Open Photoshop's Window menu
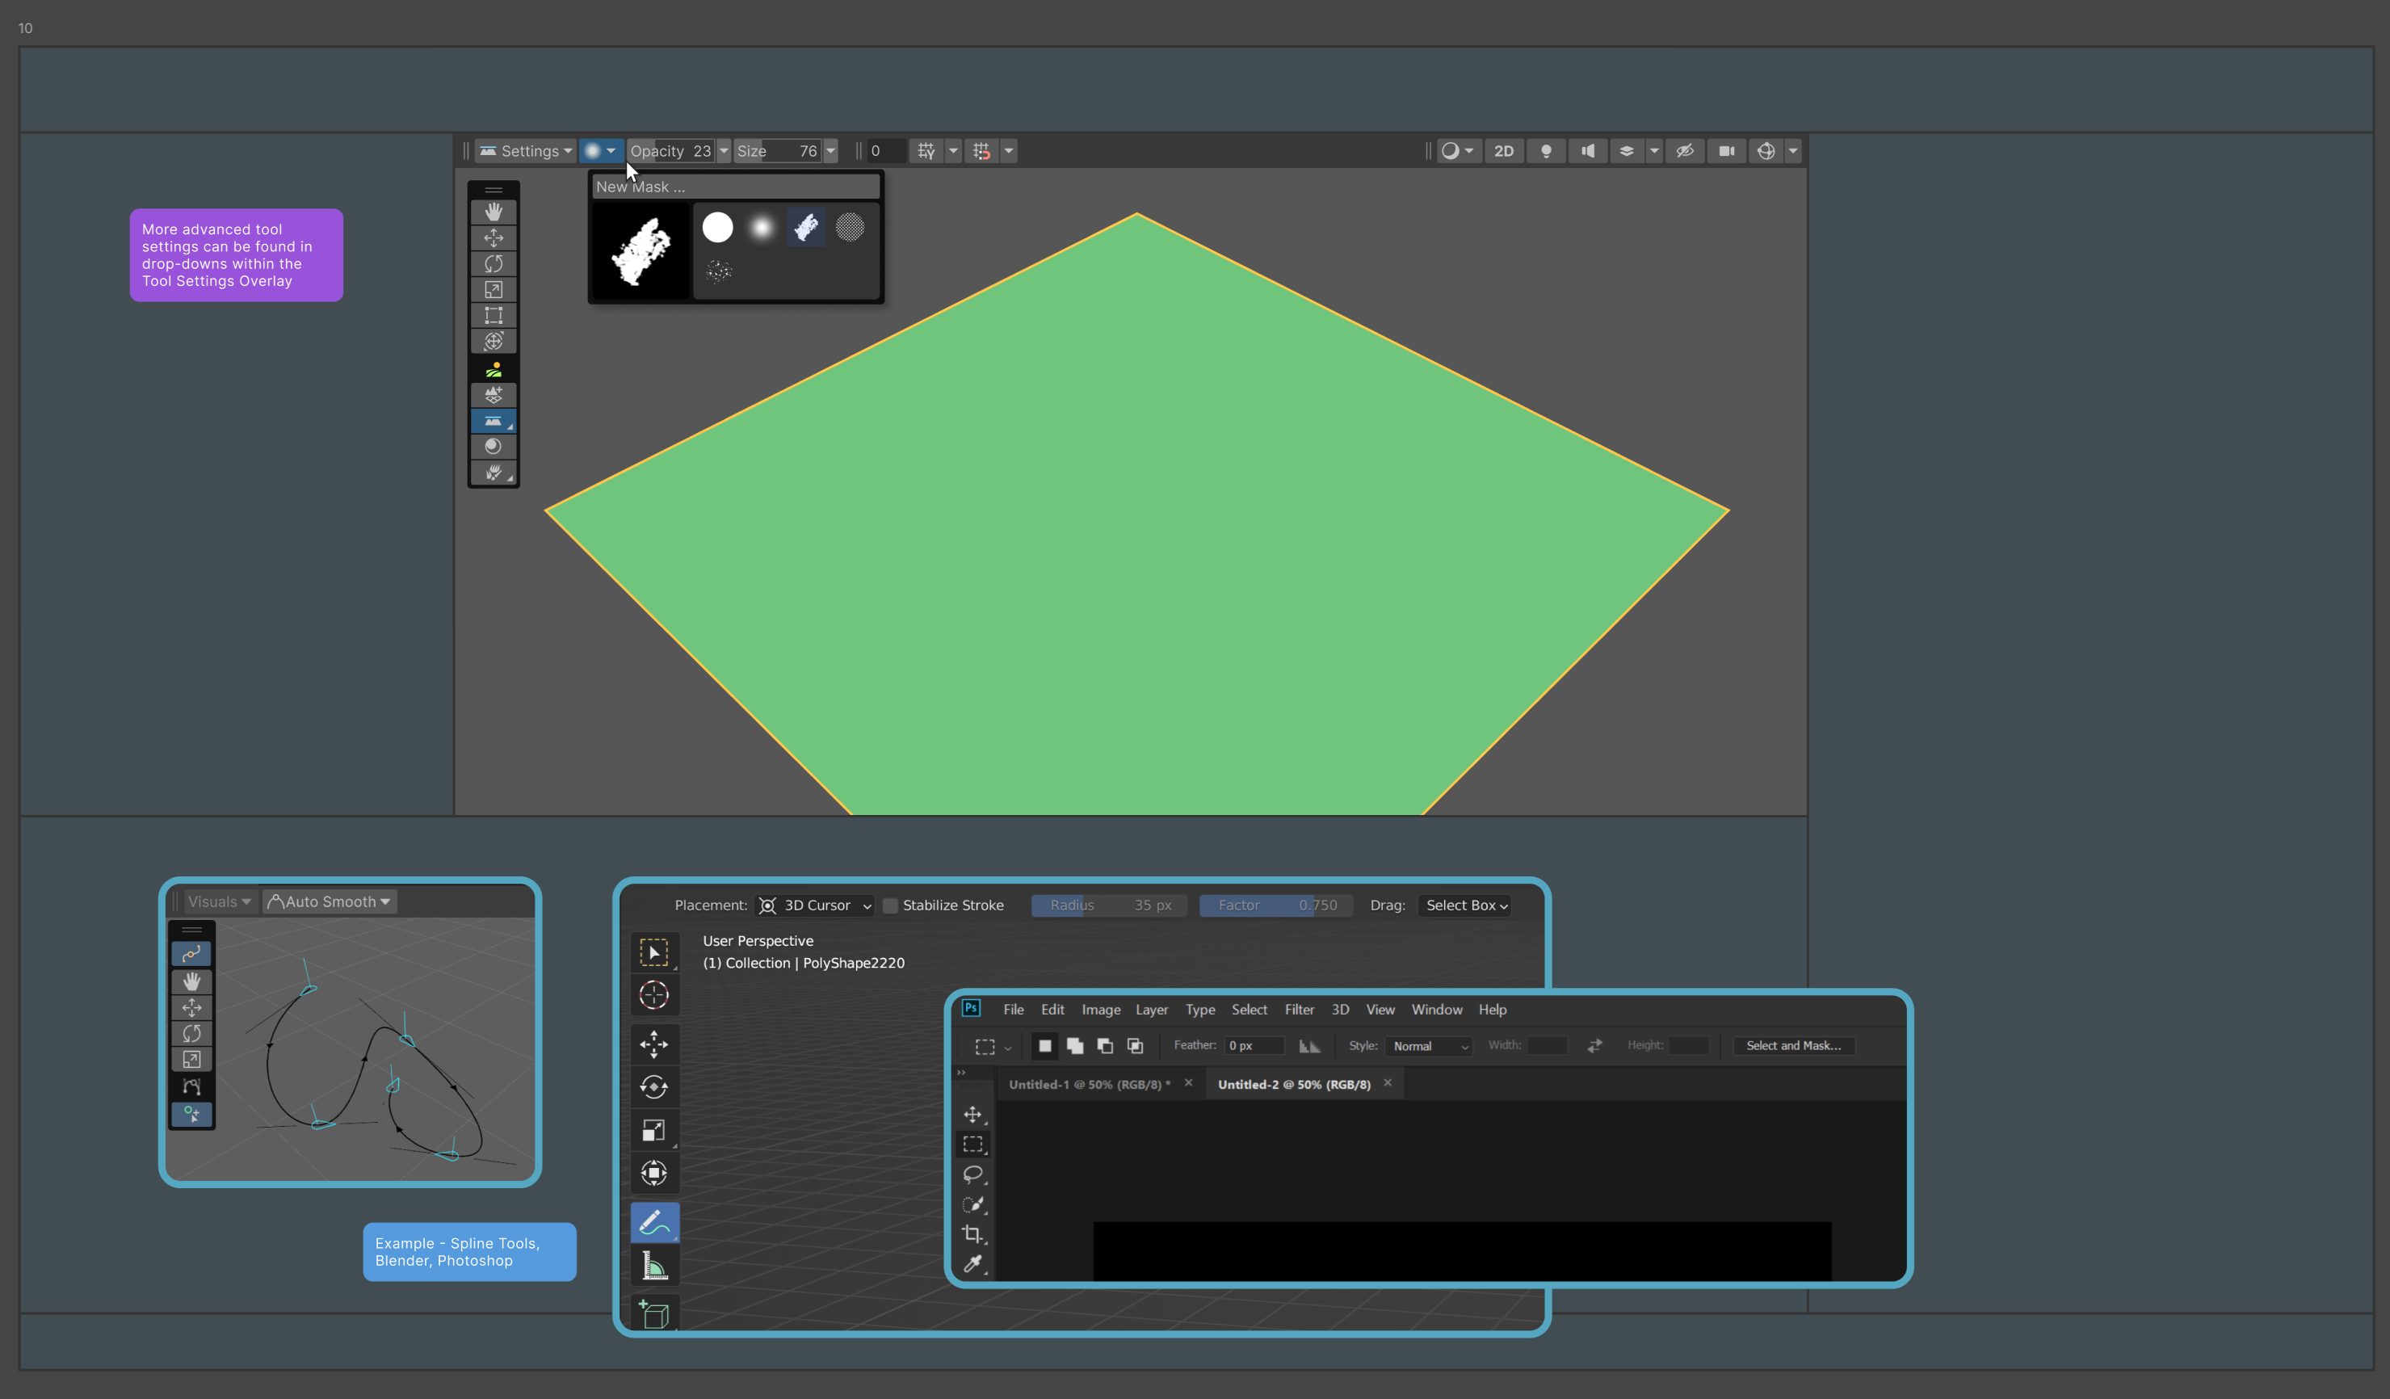The height and width of the screenshot is (1399, 2390). point(1437,1010)
